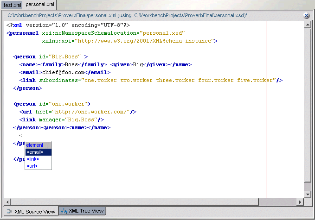Click the XML Source View tab icon
The image size is (315, 220).
pyautogui.click(x=9, y=212)
